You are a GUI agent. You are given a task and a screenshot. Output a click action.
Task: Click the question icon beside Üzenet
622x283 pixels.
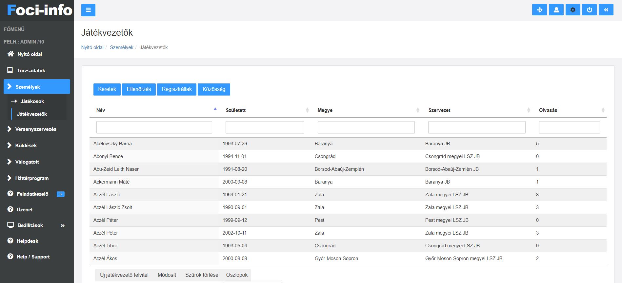tap(10, 209)
